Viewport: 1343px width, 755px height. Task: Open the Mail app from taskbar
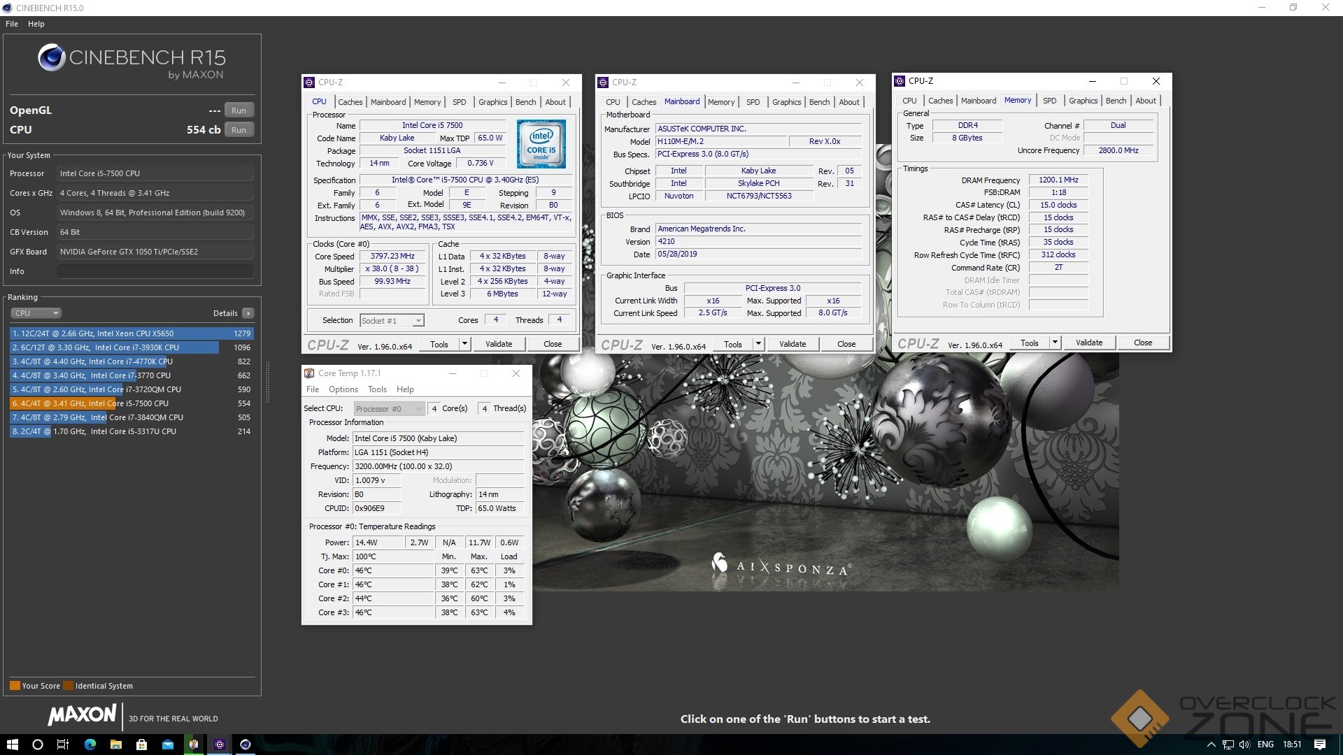tap(168, 745)
